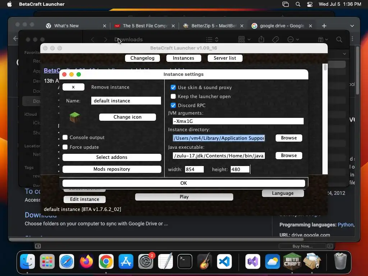Screen dimensions: 368x276
Task: Click the x Remove instance button
Action: [x=73, y=87]
